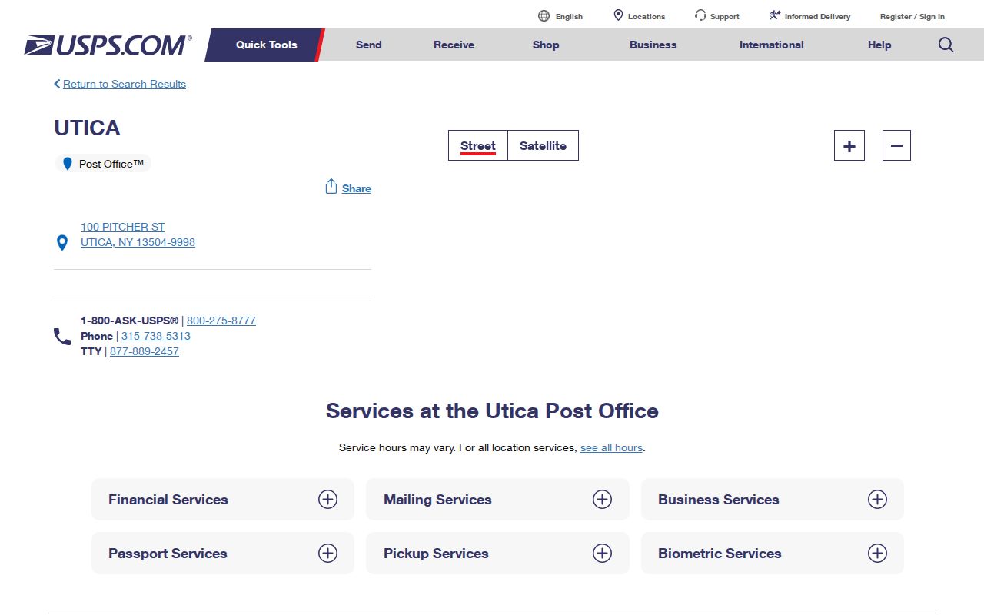Open the International menu
Image resolution: width=984 pixels, height=615 pixels.
pyautogui.click(x=772, y=45)
